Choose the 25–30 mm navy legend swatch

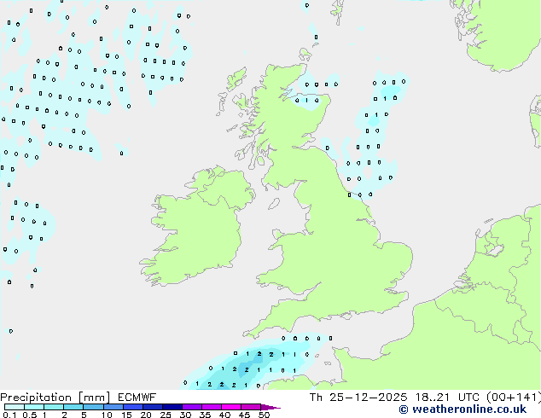click(x=172, y=407)
